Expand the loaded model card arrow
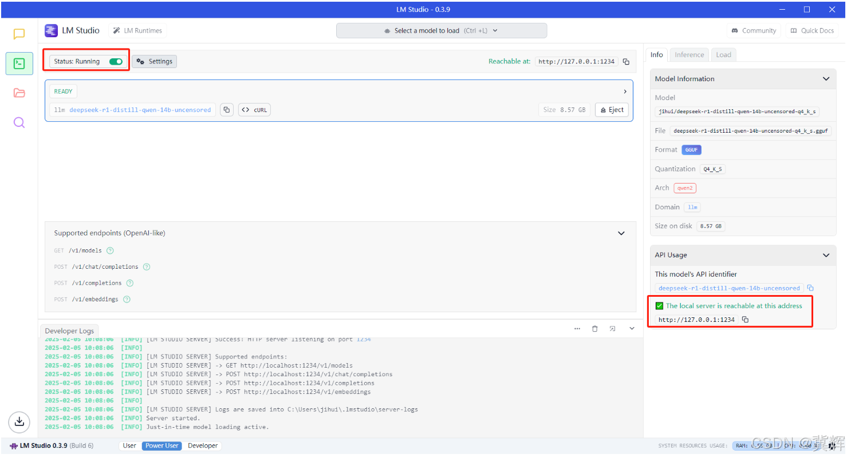This screenshot has width=847, height=458. [x=625, y=91]
